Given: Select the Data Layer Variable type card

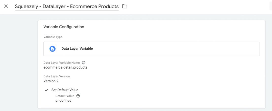Looking at the screenshot, I should tap(151, 49).
